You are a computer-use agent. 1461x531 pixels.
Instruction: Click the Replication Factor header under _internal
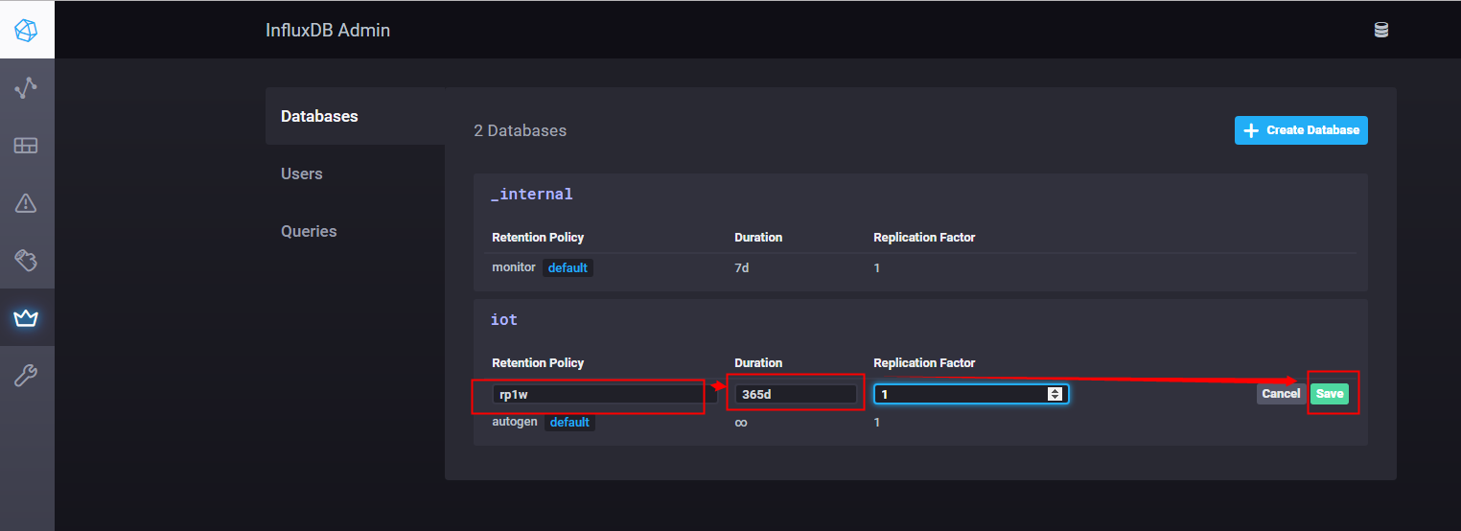[x=924, y=237]
